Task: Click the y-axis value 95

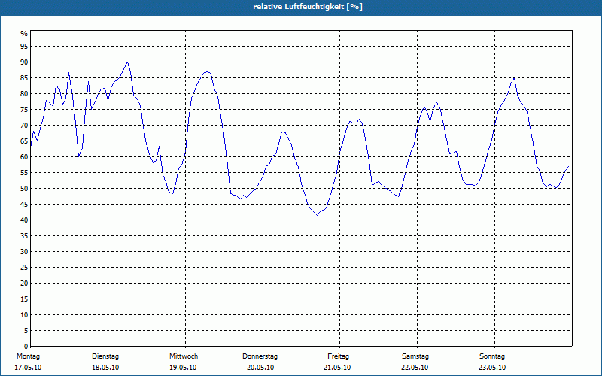Action: point(24,47)
